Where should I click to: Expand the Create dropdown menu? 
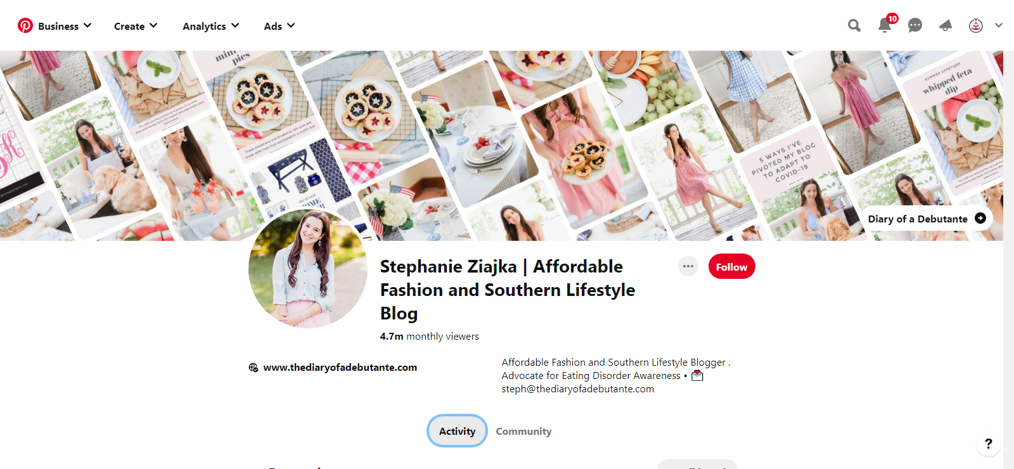[136, 26]
